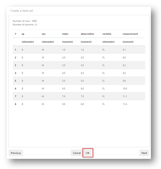Click measurement value 11.6 in row 8
Image resolution: width=161 pixels, height=169 pixels.
125,104
